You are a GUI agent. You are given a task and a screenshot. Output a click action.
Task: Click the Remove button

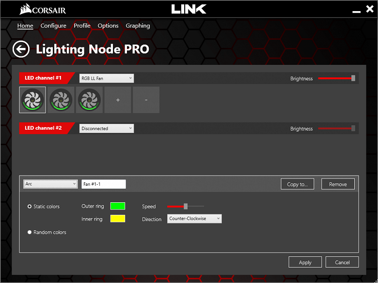[338, 184]
